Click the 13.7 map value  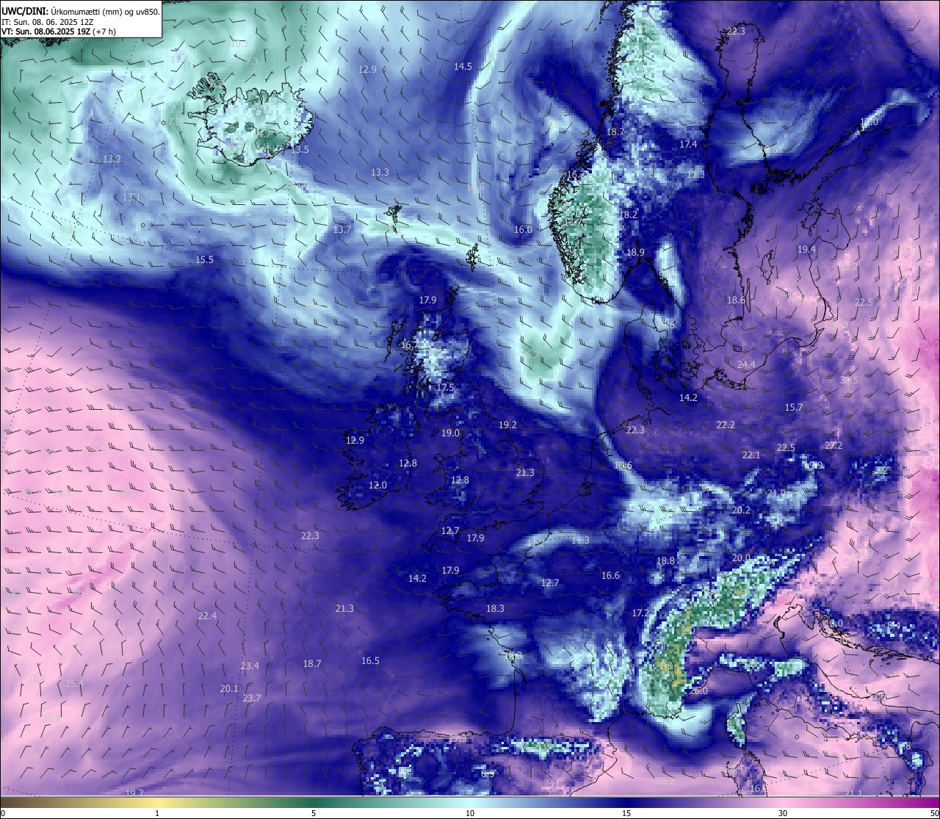342,229
